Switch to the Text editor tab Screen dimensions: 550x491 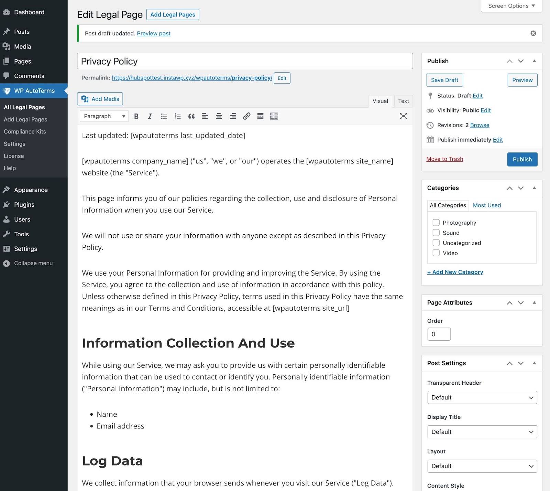pos(403,101)
